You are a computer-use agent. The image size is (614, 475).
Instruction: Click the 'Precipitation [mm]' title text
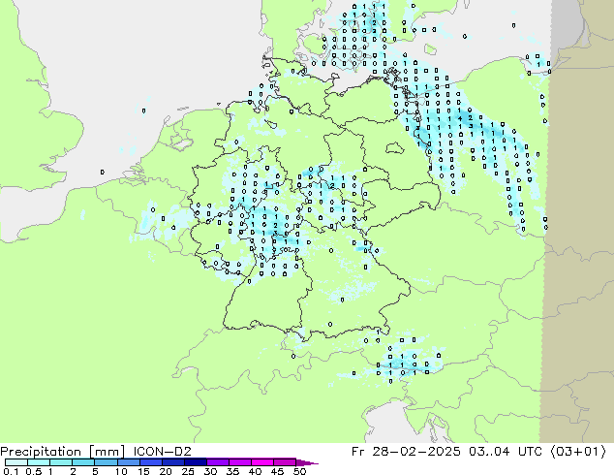coord(62,452)
